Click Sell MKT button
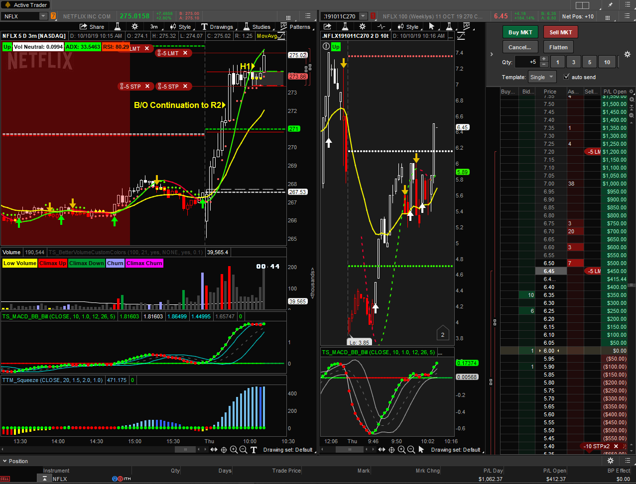The image size is (636, 484). click(x=561, y=32)
